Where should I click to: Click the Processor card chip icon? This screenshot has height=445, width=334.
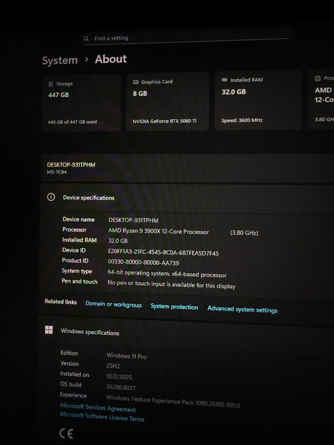click(x=318, y=79)
